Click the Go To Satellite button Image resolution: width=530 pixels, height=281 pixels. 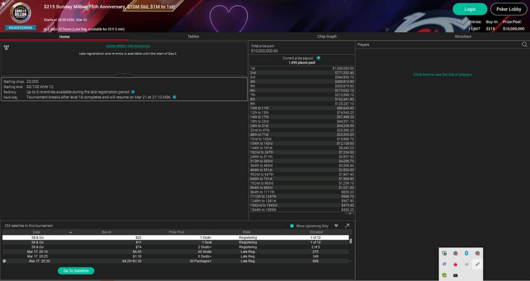[76, 271]
